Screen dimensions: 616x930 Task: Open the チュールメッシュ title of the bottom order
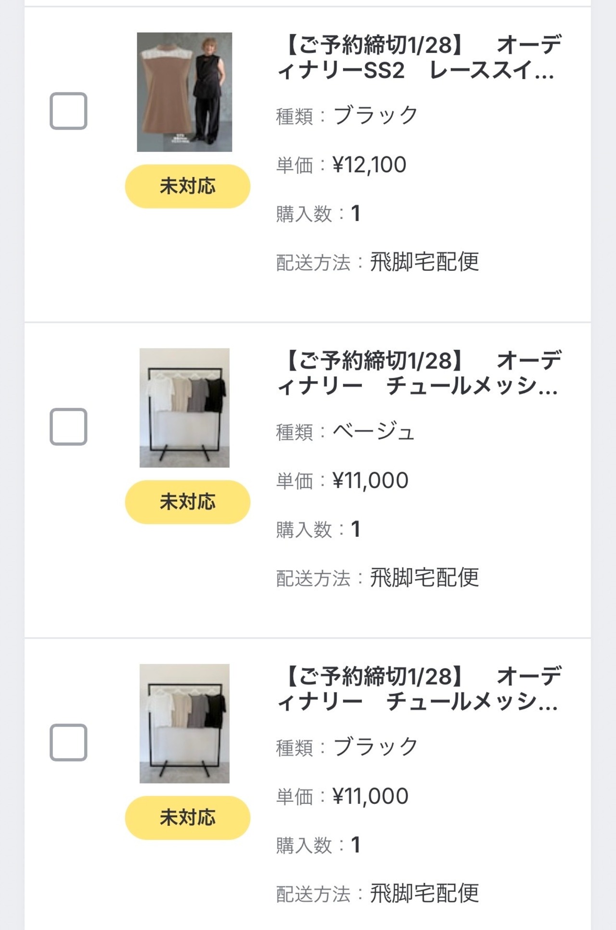tap(419, 689)
